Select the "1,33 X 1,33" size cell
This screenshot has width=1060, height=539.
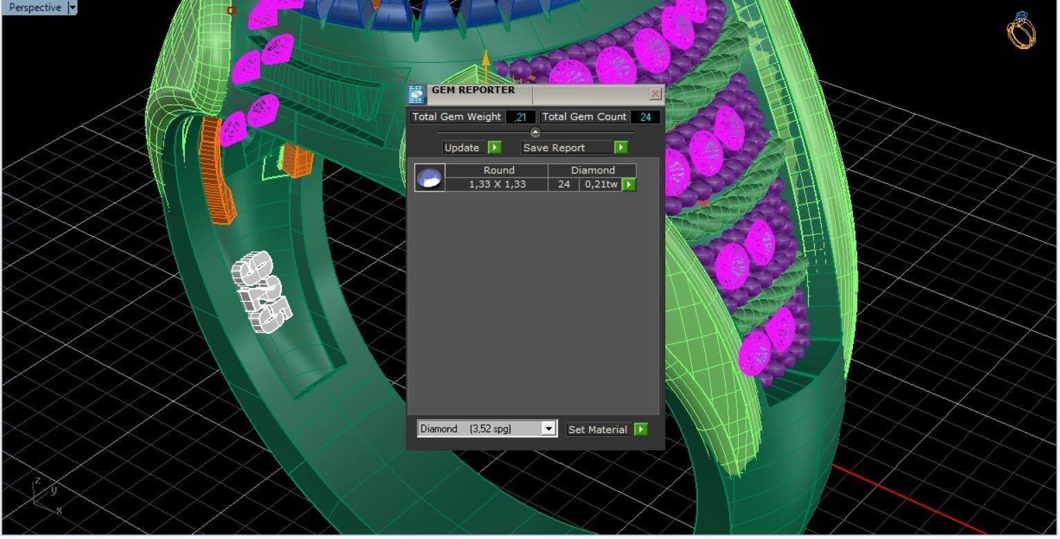[x=497, y=184]
